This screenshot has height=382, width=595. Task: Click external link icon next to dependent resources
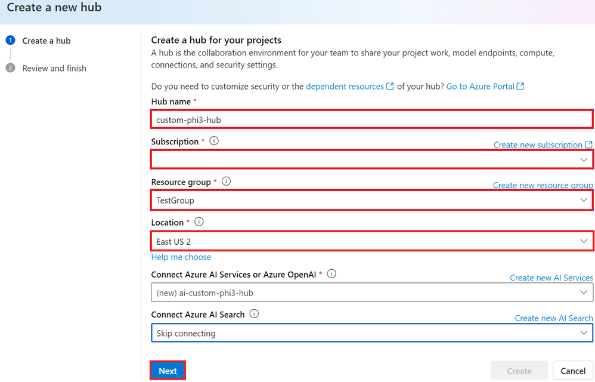pyautogui.click(x=390, y=87)
